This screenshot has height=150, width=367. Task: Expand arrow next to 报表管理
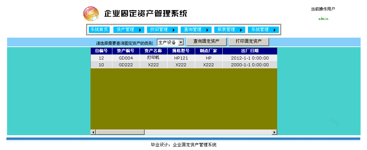point(241,30)
